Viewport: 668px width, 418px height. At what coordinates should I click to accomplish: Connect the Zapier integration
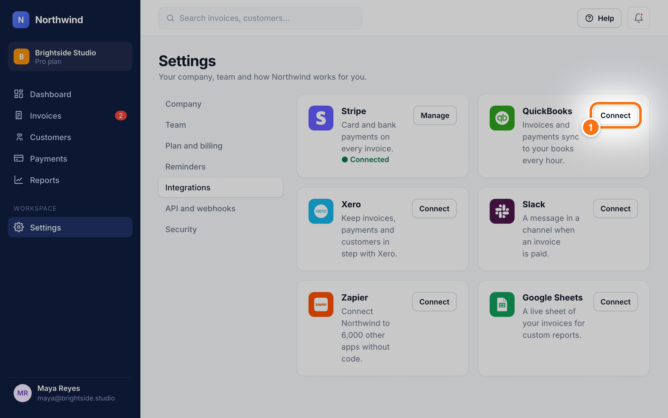434,302
